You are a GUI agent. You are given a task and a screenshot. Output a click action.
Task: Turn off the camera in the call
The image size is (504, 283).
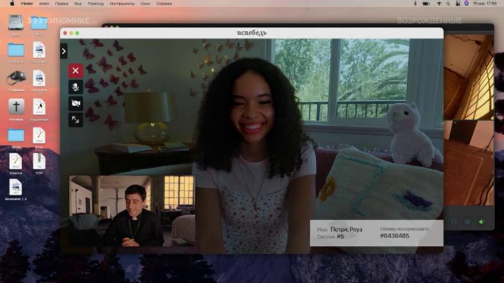[x=76, y=103]
